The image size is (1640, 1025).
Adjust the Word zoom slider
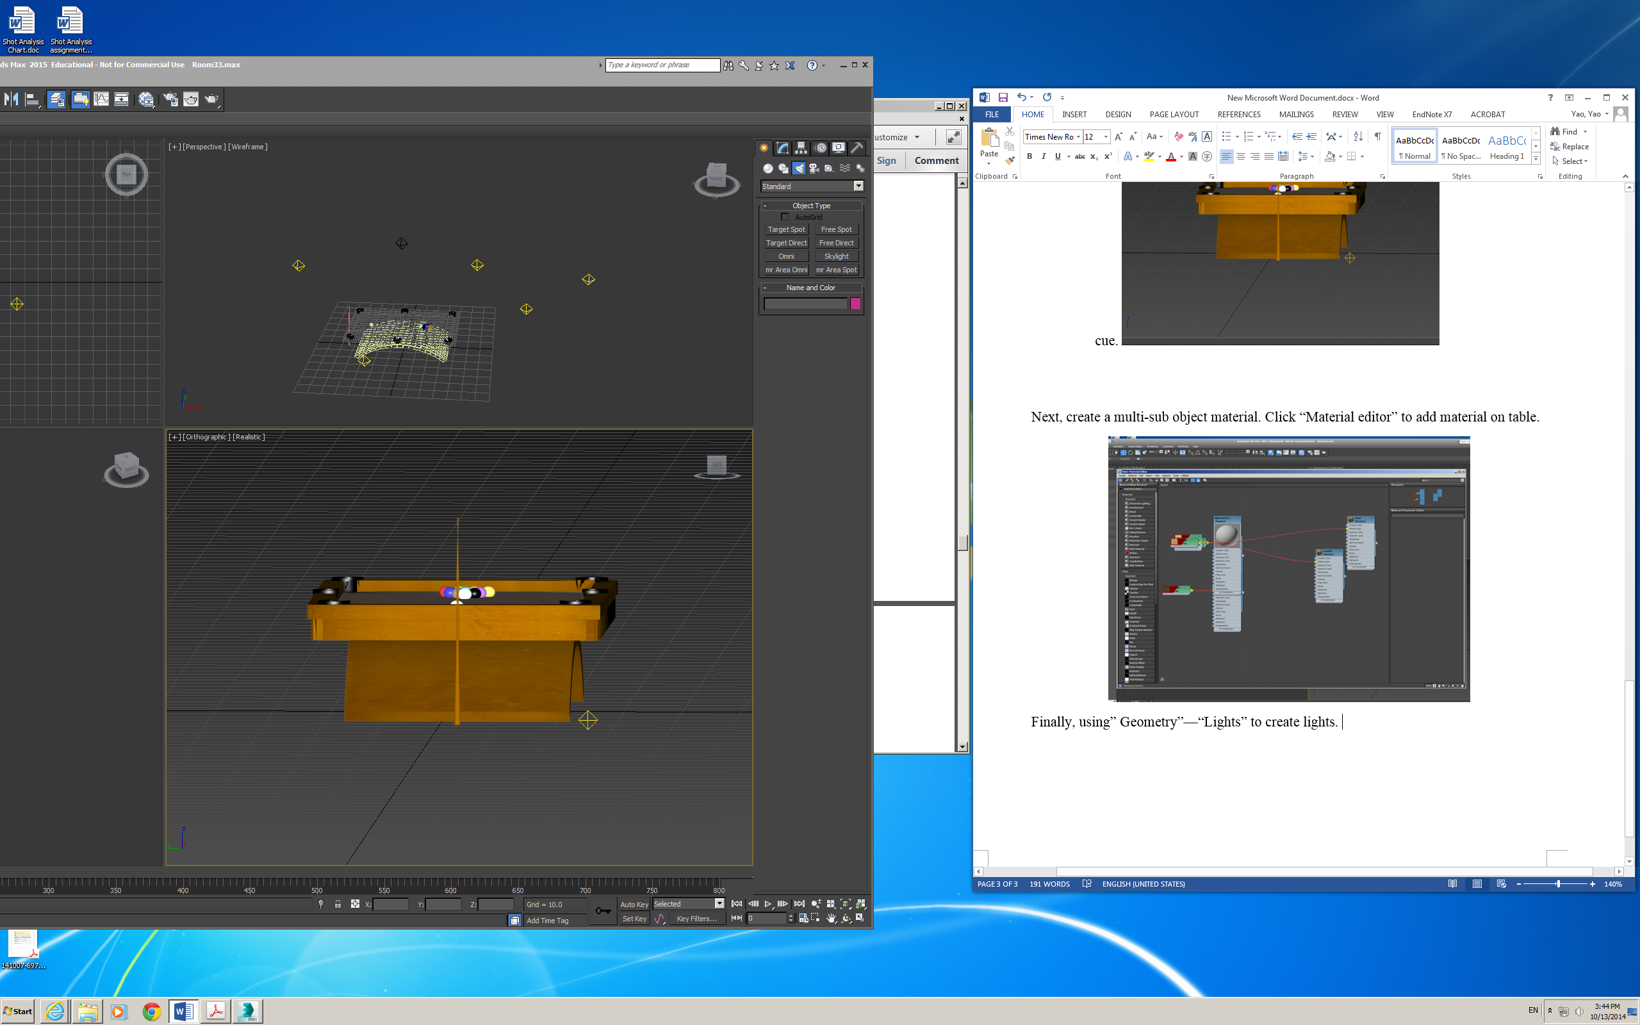(x=1558, y=884)
